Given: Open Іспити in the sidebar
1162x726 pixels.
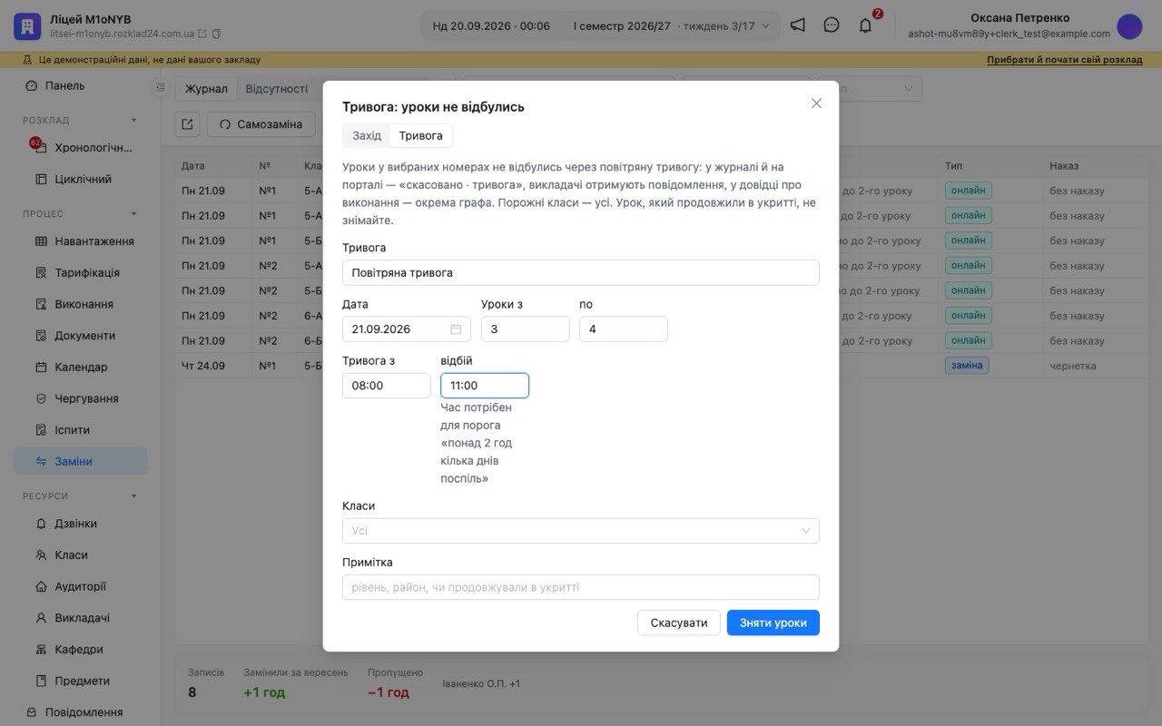Looking at the screenshot, I should [x=80, y=430].
